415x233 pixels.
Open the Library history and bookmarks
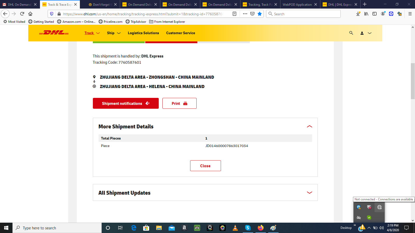[x=366, y=14]
